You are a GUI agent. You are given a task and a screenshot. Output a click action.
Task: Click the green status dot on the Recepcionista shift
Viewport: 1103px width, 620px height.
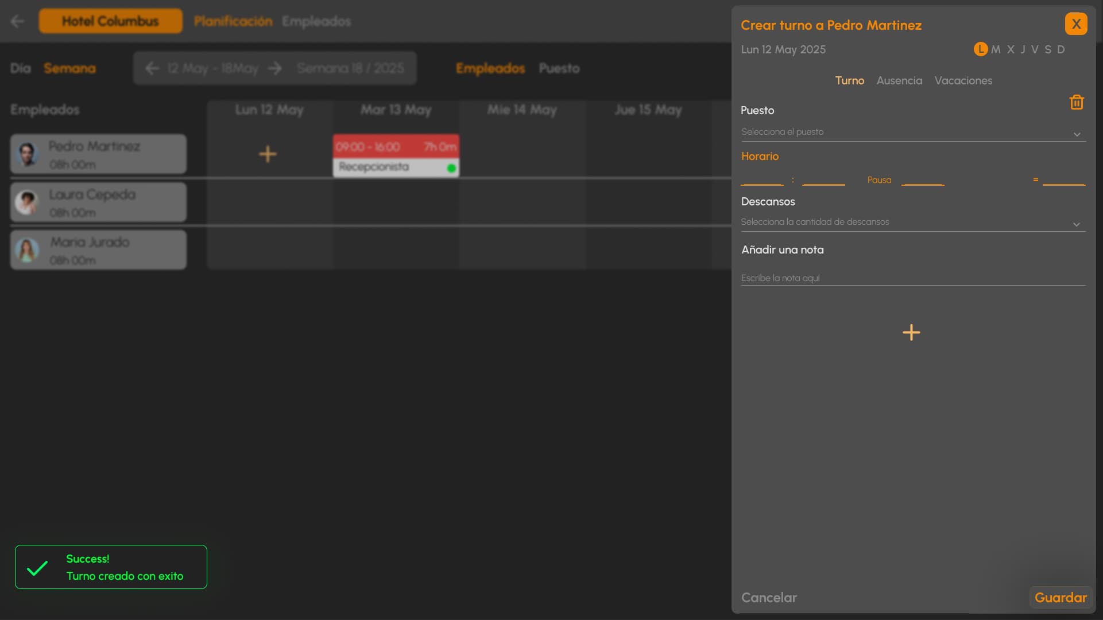(451, 167)
